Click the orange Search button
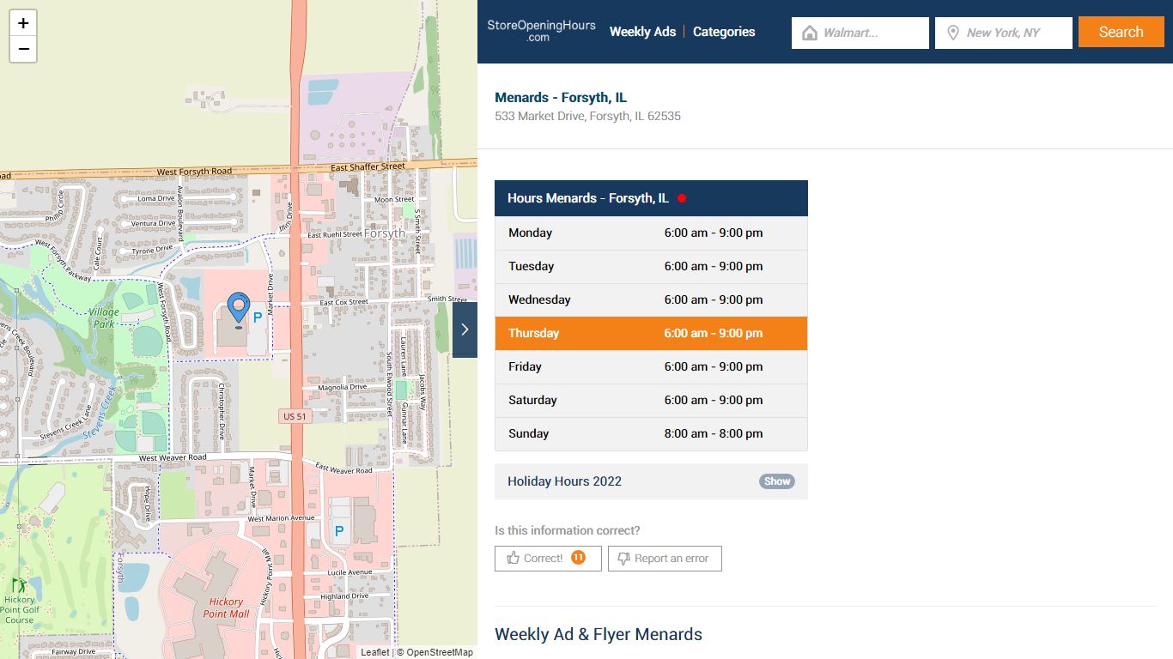 pos(1121,32)
